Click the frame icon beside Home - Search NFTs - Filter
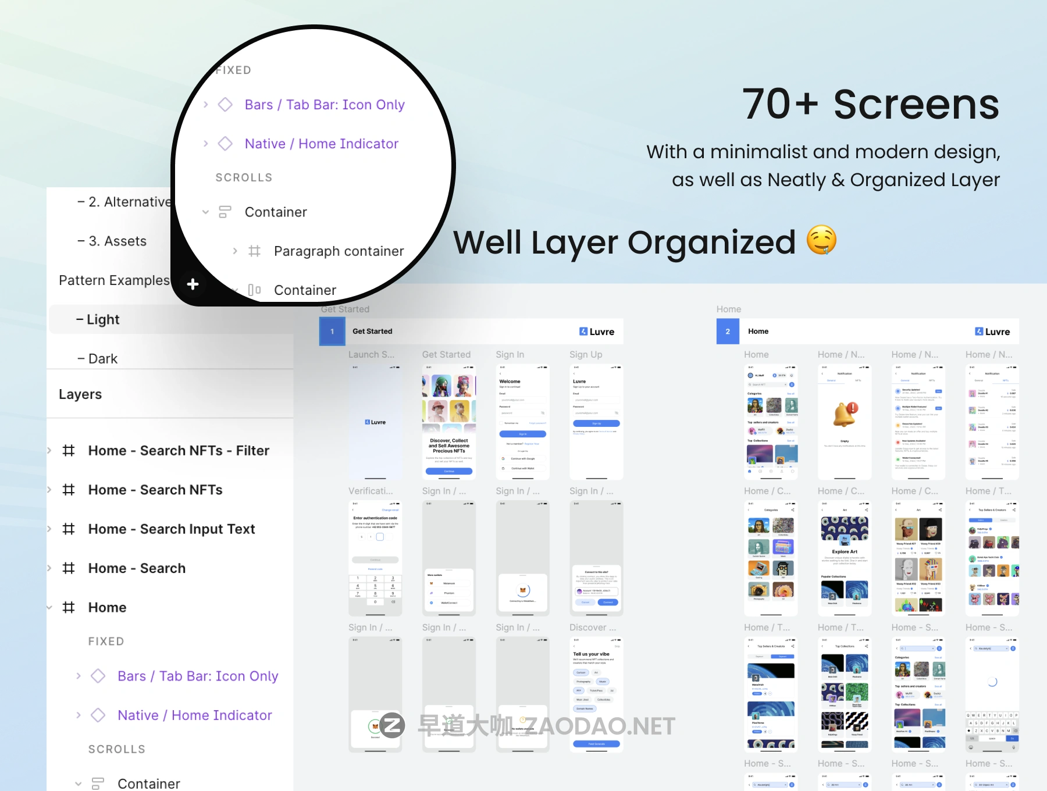Image resolution: width=1047 pixels, height=791 pixels. pos(69,451)
